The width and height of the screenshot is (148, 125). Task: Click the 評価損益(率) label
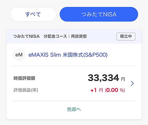click(x=26, y=90)
